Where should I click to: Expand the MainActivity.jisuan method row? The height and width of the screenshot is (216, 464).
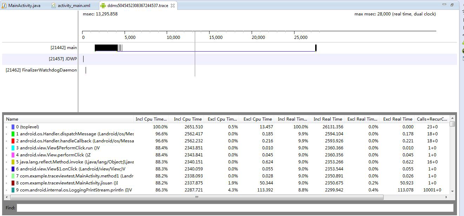pos(7,183)
